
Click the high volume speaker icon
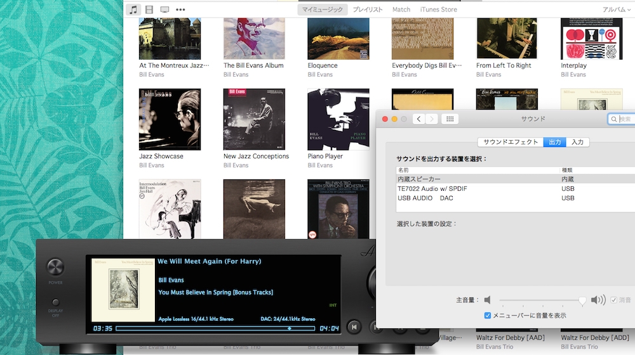coord(598,300)
